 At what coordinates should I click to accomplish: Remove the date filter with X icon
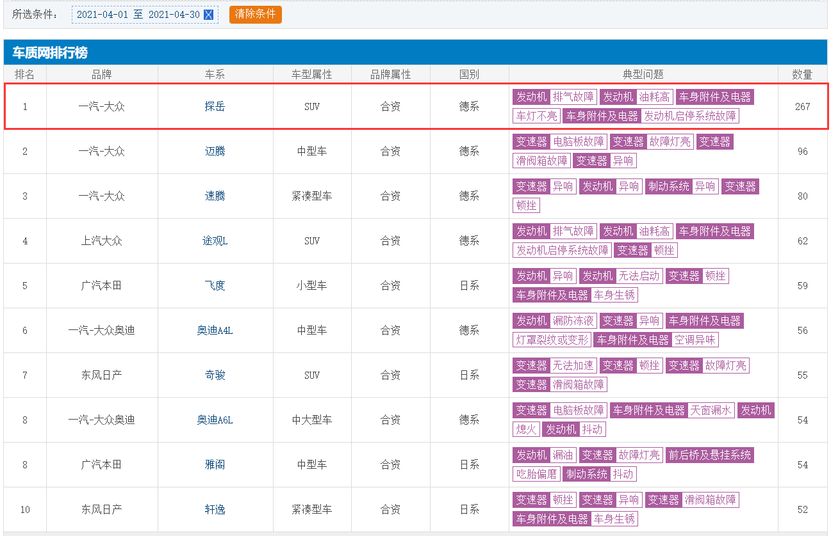(208, 15)
